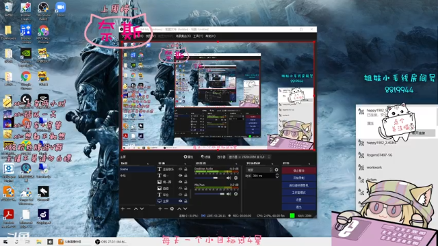Add a new scene with plus icon

[x=123, y=208]
